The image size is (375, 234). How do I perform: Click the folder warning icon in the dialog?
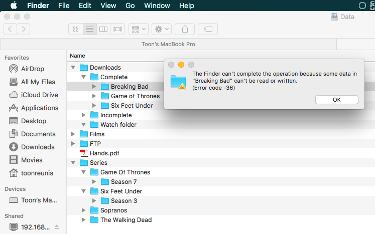pos(178,82)
